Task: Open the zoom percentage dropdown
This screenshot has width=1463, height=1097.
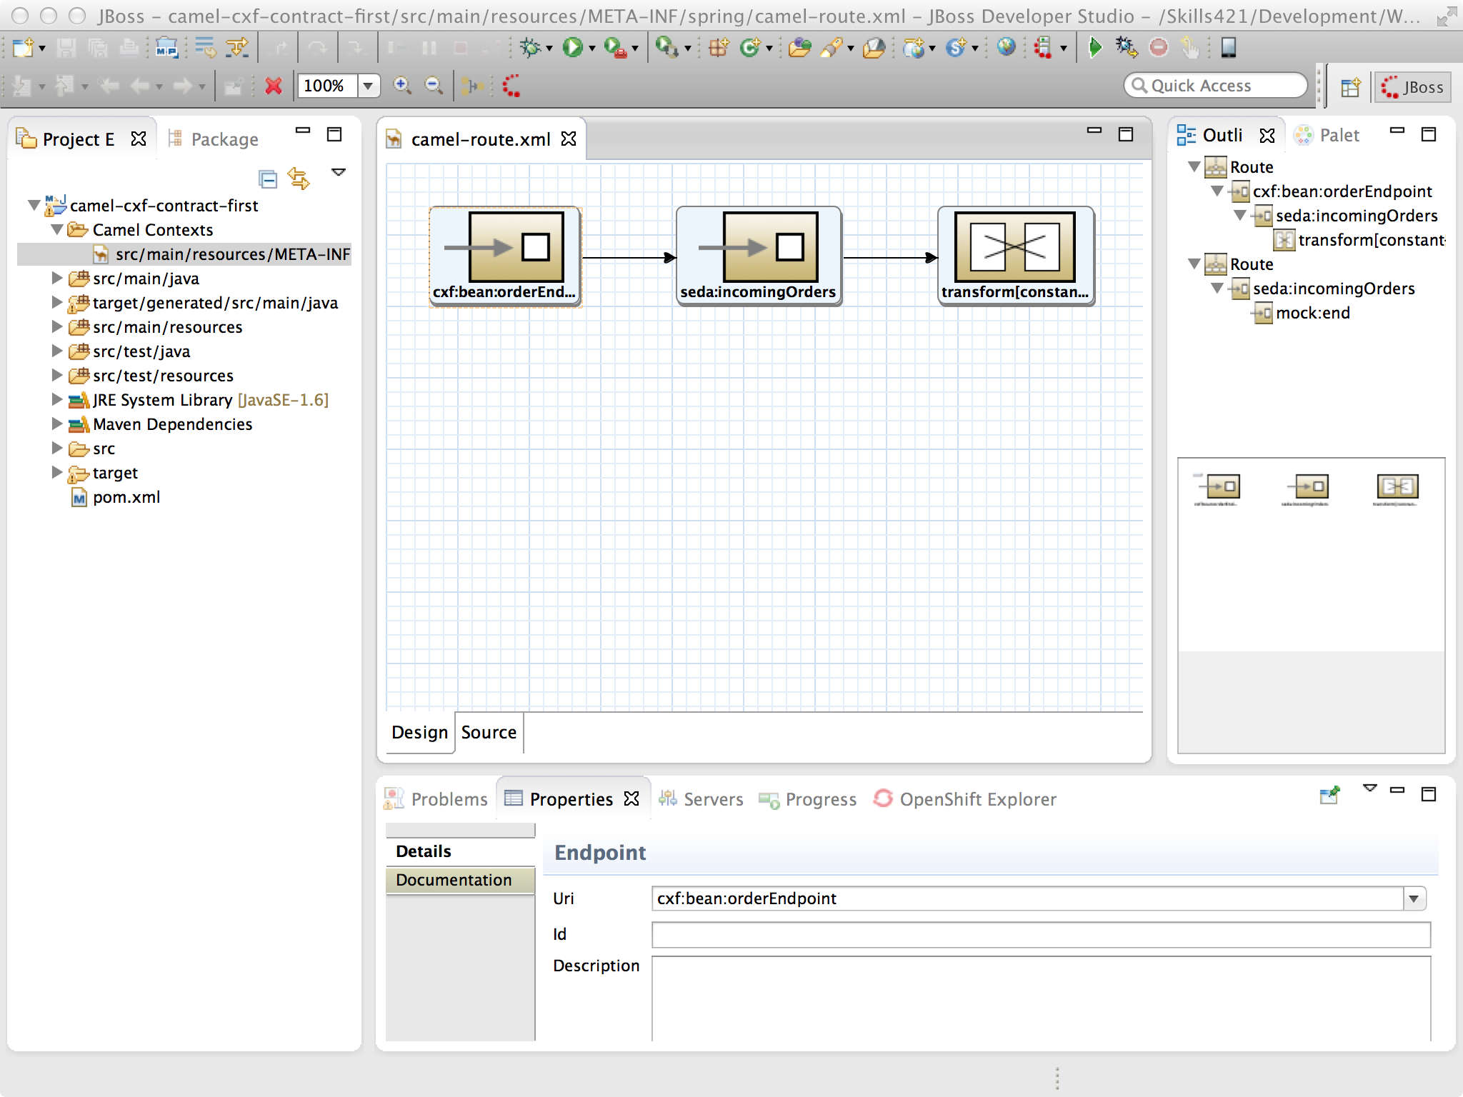Action: [x=368, y=86]
